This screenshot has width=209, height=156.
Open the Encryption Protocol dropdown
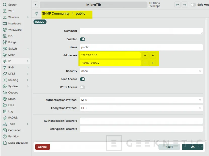(141, 108)
